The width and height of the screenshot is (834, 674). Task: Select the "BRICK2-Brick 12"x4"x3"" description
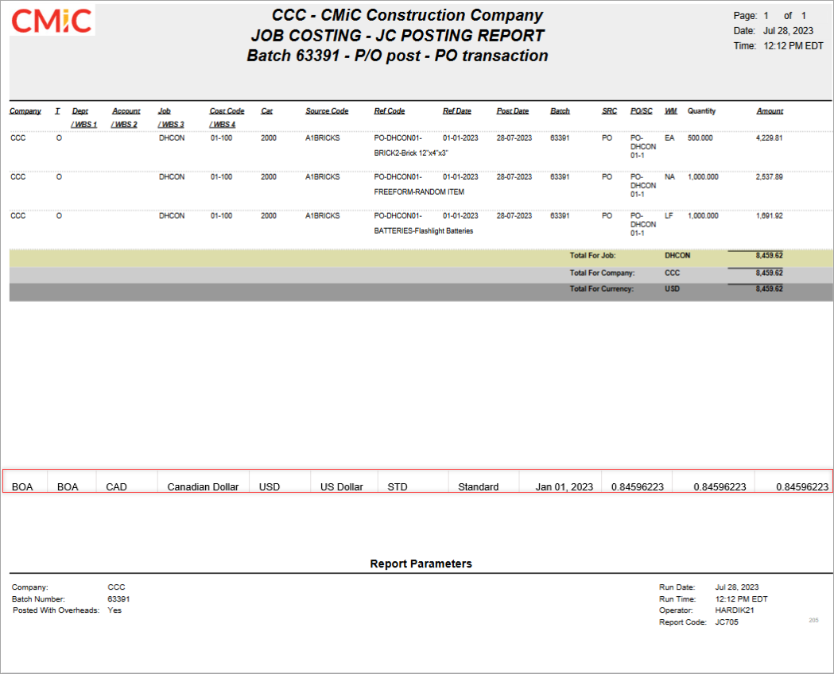pos(410,153)
